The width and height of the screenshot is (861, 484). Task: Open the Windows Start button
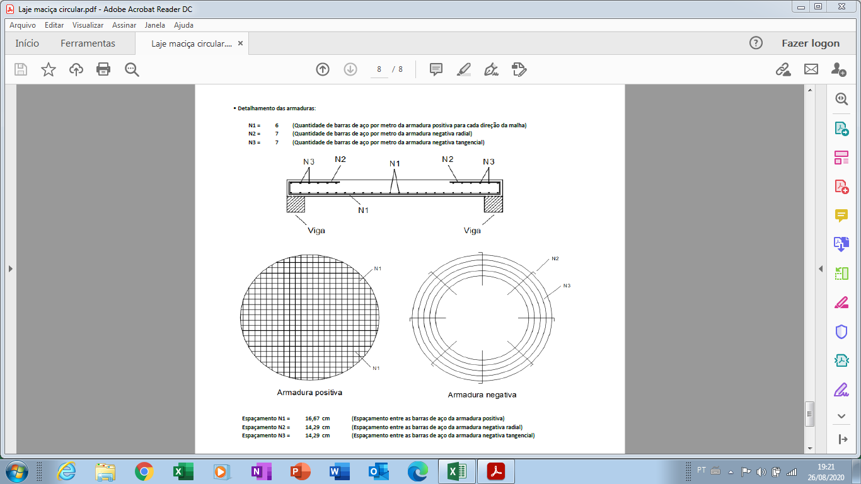tap(16, 471)
